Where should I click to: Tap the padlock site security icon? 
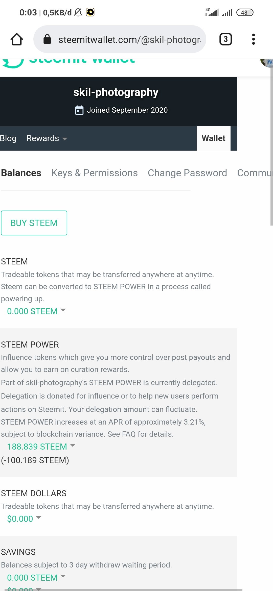coord(47,39)
